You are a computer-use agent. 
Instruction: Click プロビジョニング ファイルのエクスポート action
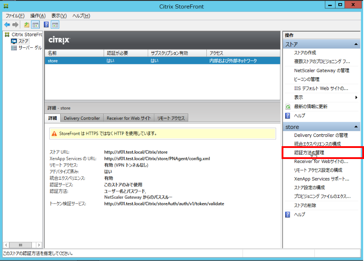pyautogui.click(x=322, y=197)
